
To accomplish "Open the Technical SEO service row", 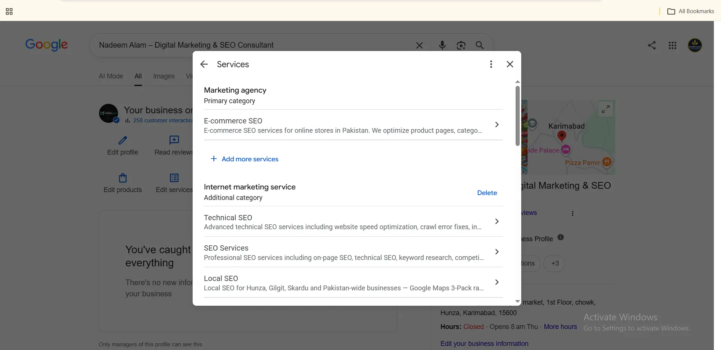I will 353,222.
